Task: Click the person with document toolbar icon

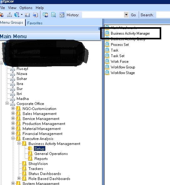Action: pyautogui.click(x=45, y=15)
